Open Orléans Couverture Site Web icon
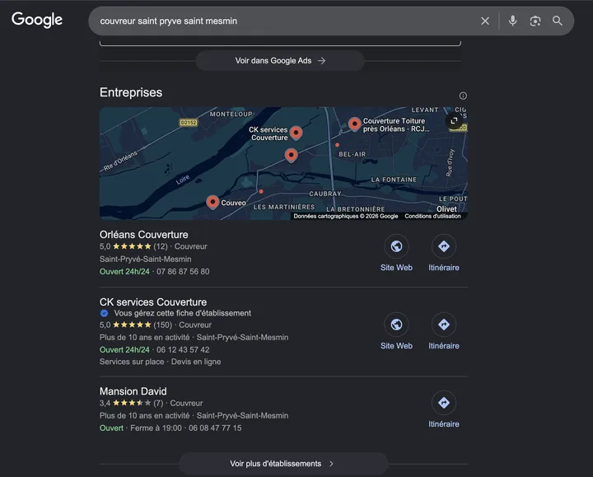Image resolution: width=593 pixels, height=477 pixels. point(396,246)
